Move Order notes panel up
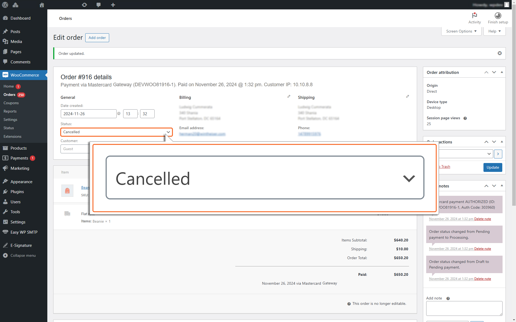516x322 pixels. [x=486, y=186]
